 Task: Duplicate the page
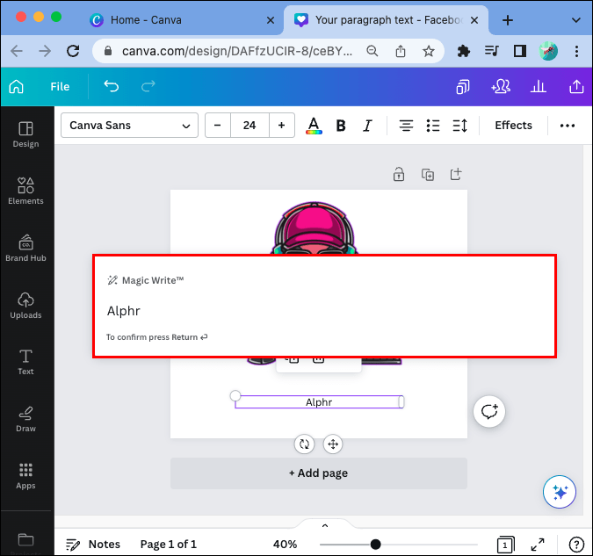428,175
